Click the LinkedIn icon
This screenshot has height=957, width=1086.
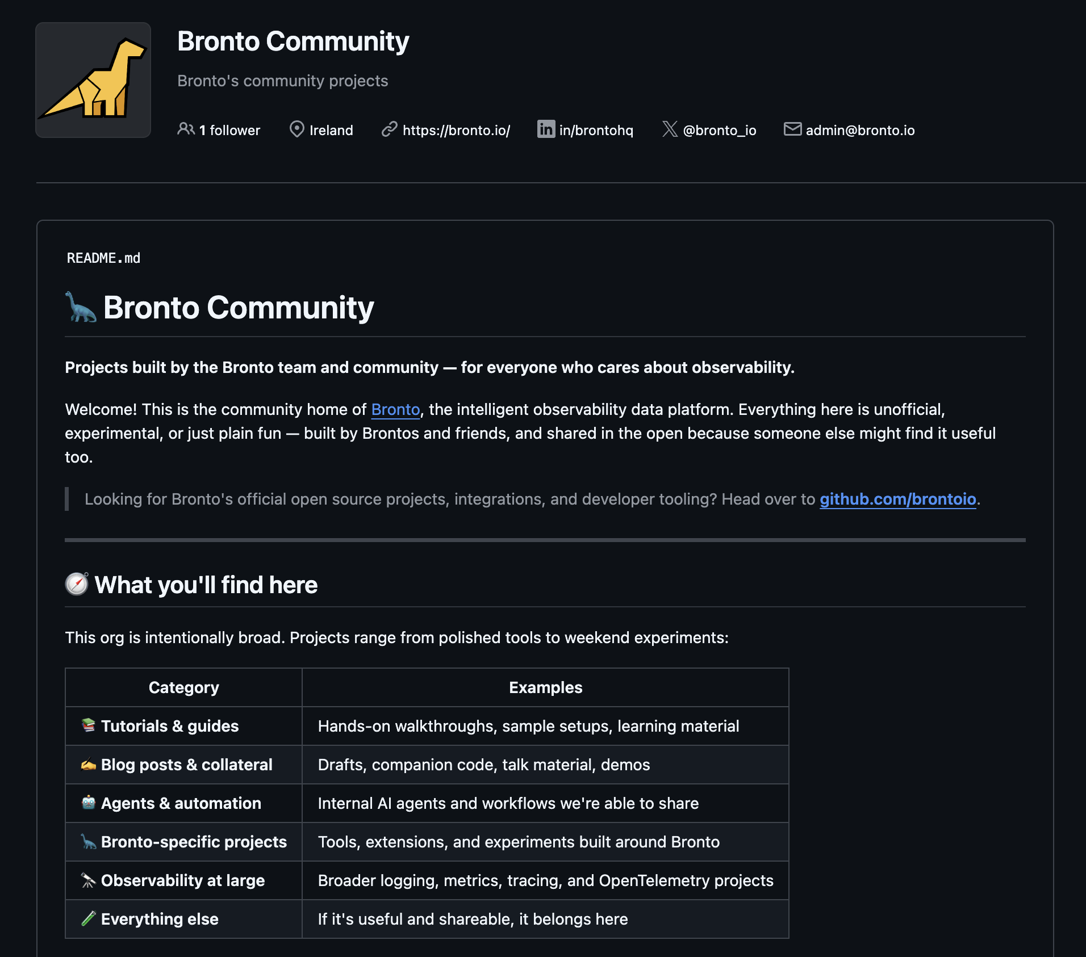pyautogui.click(x=546, y=129)
